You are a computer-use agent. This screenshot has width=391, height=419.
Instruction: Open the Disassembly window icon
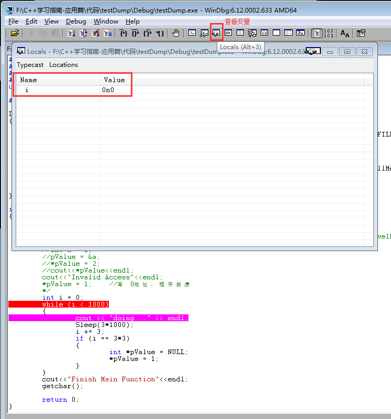click(264, 33)
